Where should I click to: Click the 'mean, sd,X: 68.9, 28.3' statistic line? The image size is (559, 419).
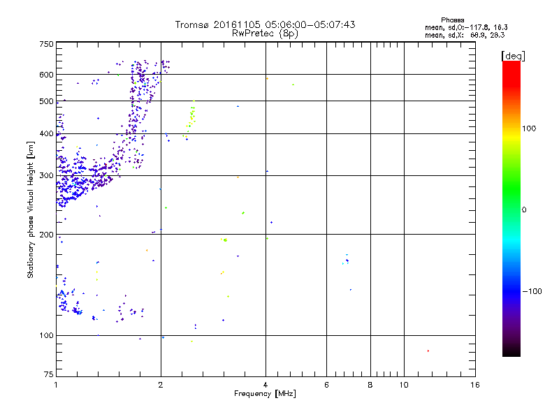[465, 35]
